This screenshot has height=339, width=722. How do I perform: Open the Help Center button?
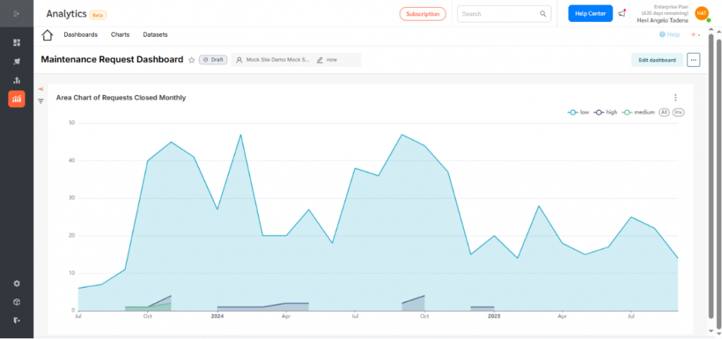(590, 13)
